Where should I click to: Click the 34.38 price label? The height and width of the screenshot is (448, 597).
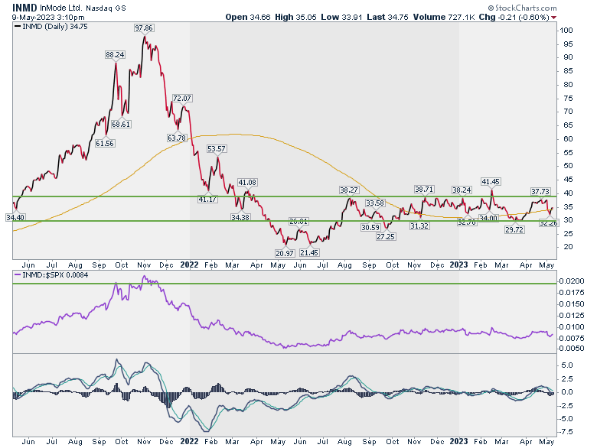(x=240, y=217)
